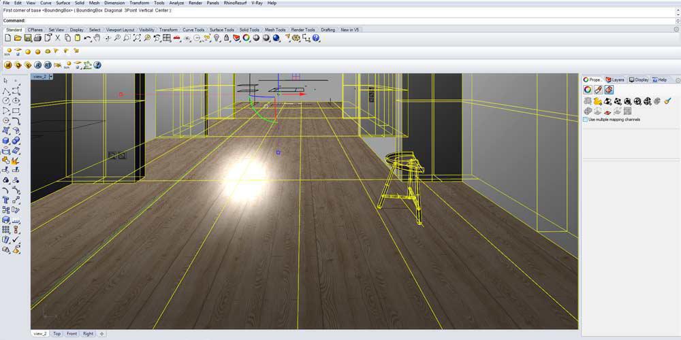Activate the Pan hand tool
681x340 pixels.
click(97, 38)
